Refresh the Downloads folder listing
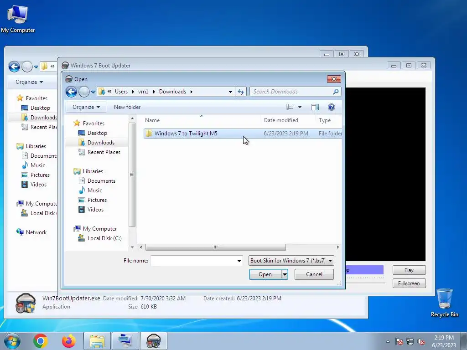This screenshot has height=350, width=467. click(241, 92)
